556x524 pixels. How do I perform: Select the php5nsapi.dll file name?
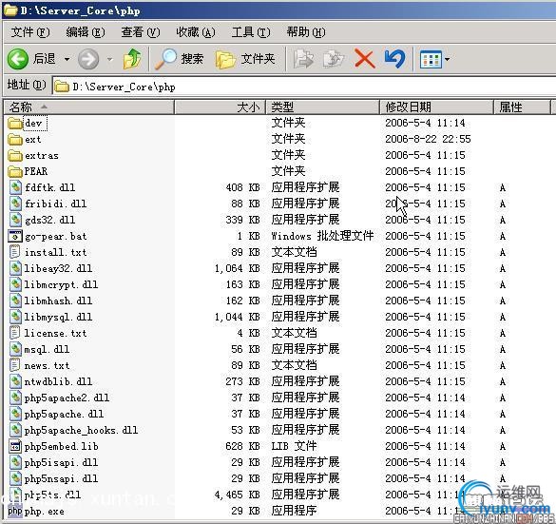[61, 478]
